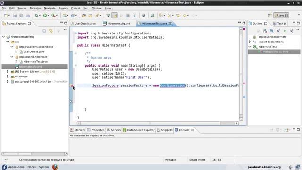Click the red error mark in overview ruler
The image size is (302, 170).
click(x=244, y=83)
